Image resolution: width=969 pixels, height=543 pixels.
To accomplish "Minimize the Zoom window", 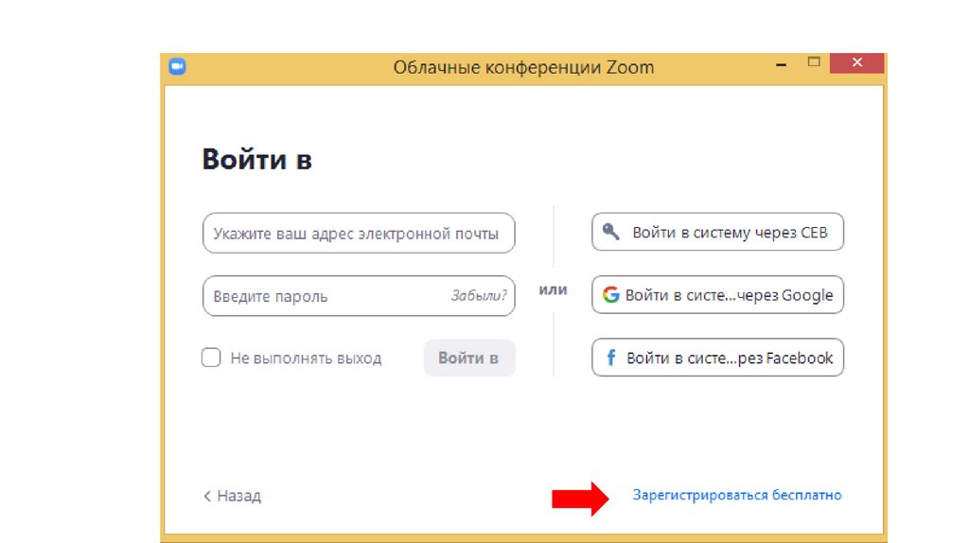I will pyautogui.click(x=781, y=63).
